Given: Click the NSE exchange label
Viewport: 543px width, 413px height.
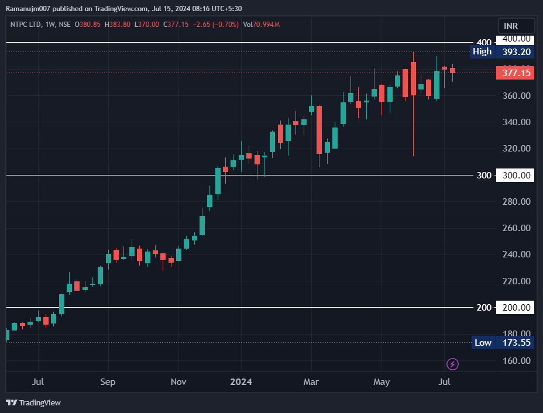Looking at the screenshot, I should click(65, 25).
